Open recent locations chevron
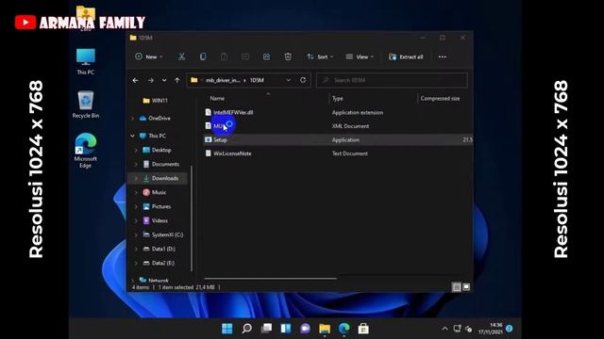 [164, 80]
